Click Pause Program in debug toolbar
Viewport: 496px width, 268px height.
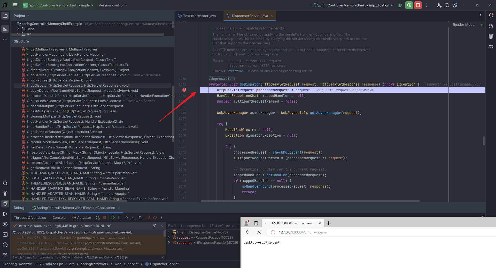pyautogui.click(x=120, y=217)
